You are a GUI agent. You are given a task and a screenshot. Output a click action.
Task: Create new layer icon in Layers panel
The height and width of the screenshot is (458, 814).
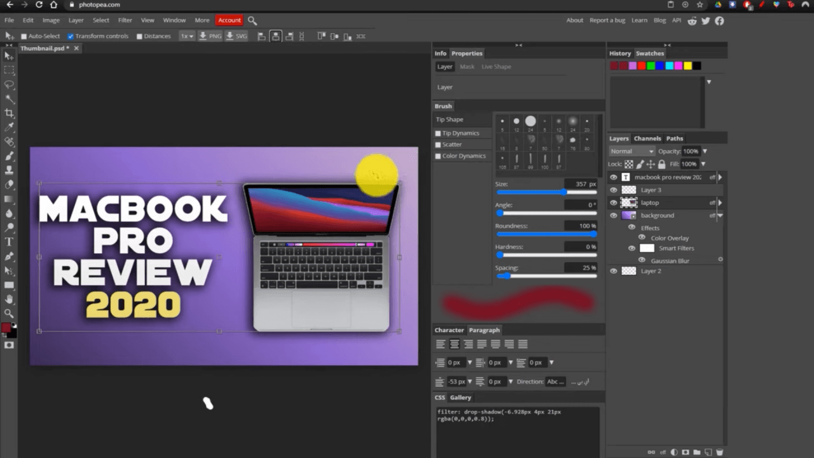pos(708,452)
